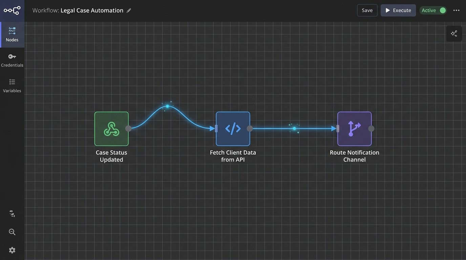Toggle the Active workflow switch off
The width and height of the screenshot is (466, 260).
point(442,10)
